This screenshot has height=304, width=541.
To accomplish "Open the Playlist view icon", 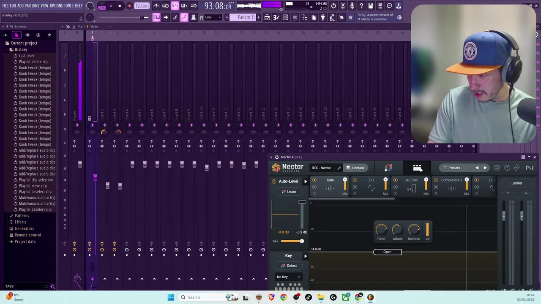I will click(267, 17).
